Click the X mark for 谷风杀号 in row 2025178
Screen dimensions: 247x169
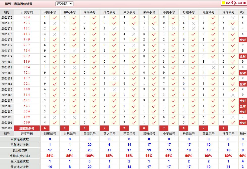[x=74, y=51]
